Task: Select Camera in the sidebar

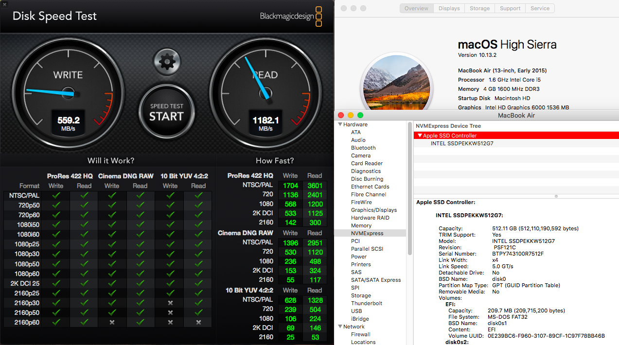Action: (361, 155)
